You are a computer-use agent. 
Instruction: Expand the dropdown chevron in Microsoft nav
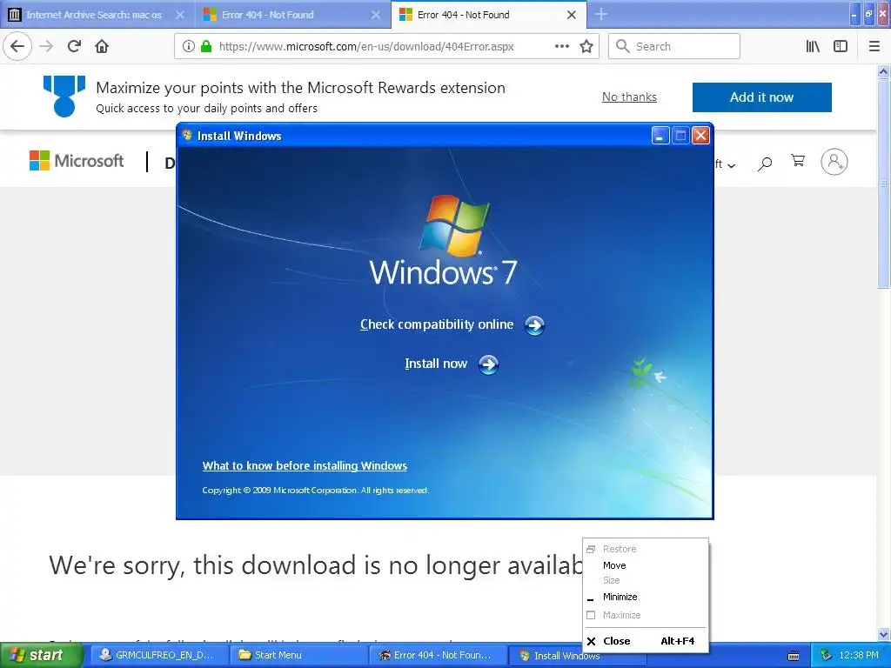[x=731, y=166]
